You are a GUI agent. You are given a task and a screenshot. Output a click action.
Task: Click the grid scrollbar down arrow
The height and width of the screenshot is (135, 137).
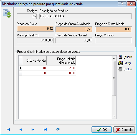tap(114, 116)
